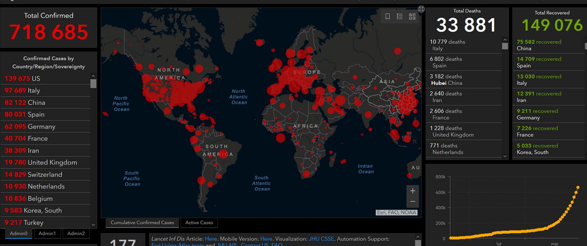Open the JHU CSSE link
The width and height of the screenshot is (587, 246).
(321, 239)
